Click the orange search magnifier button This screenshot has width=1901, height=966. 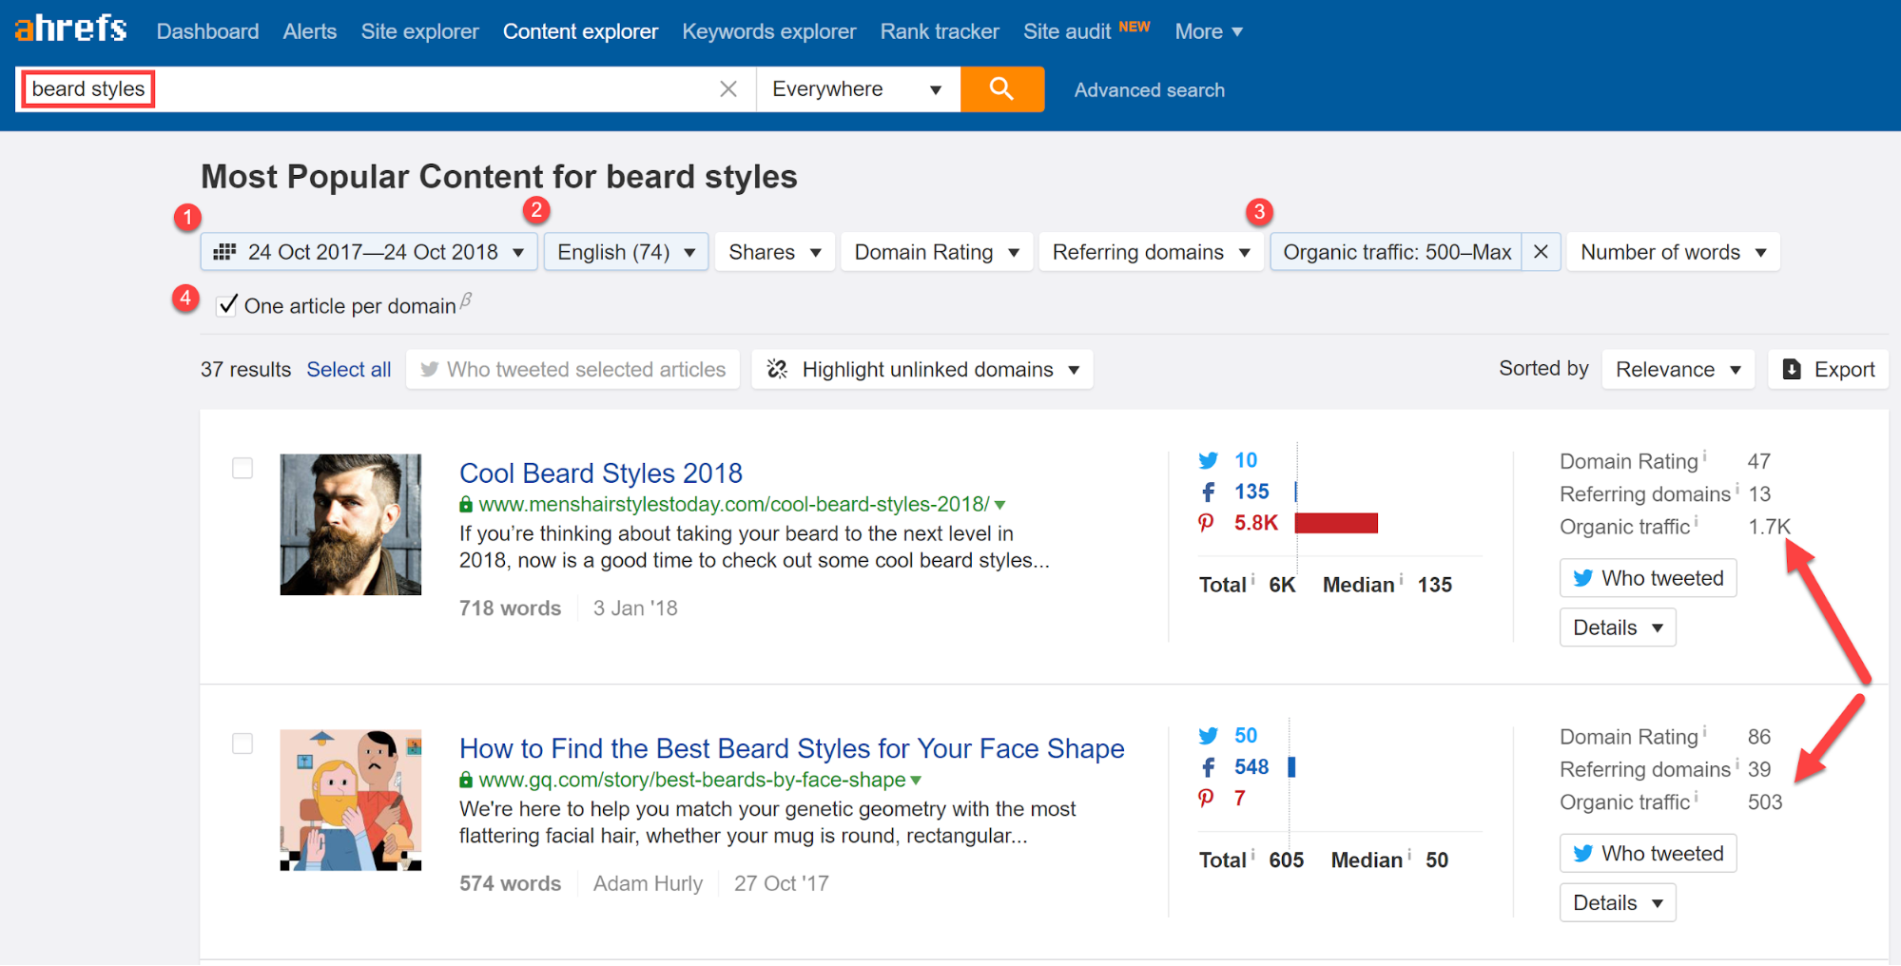click(x=1001, y=89)
